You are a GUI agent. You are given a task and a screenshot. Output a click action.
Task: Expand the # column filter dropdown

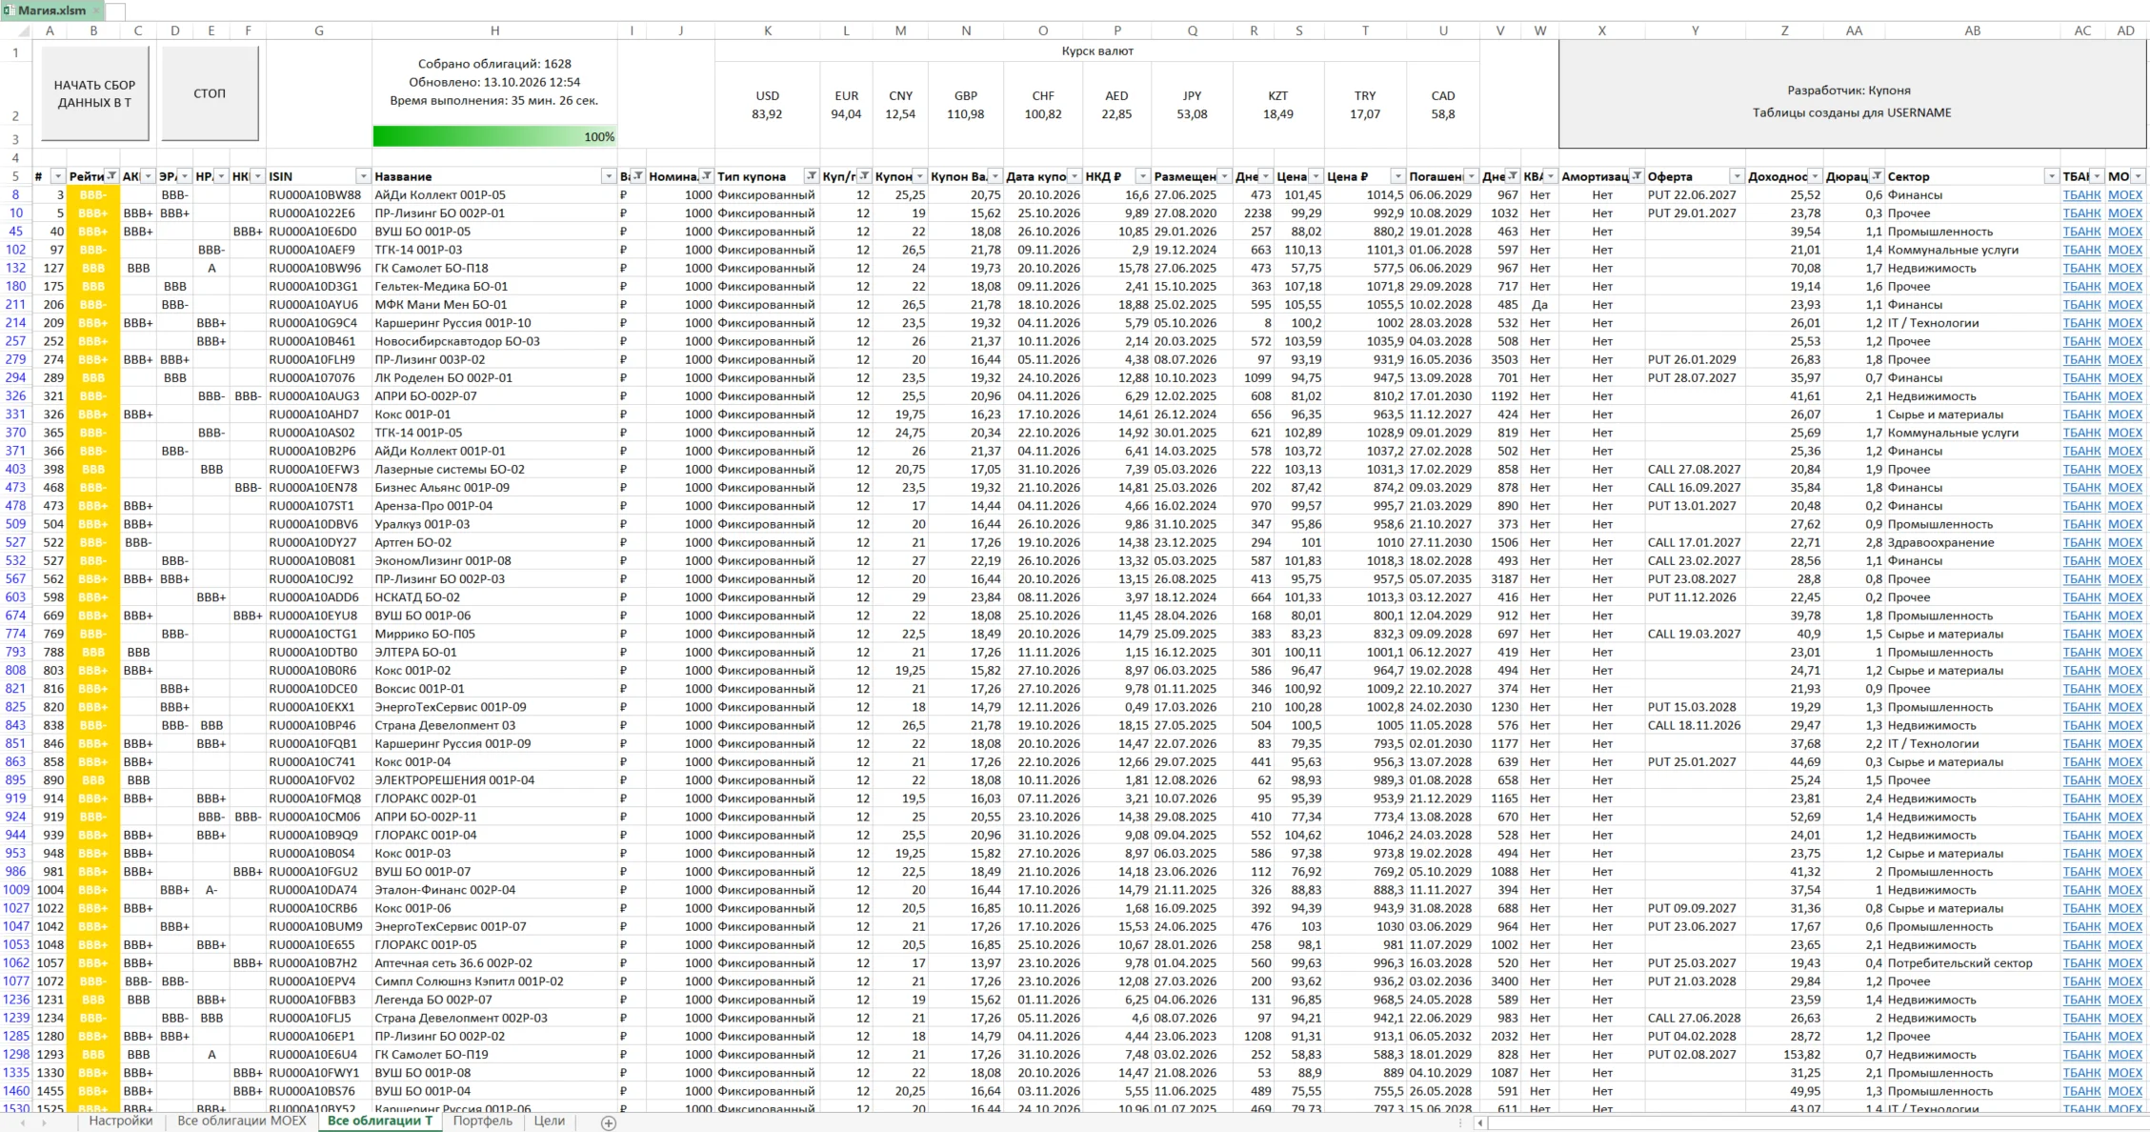[x=57, y=176]
